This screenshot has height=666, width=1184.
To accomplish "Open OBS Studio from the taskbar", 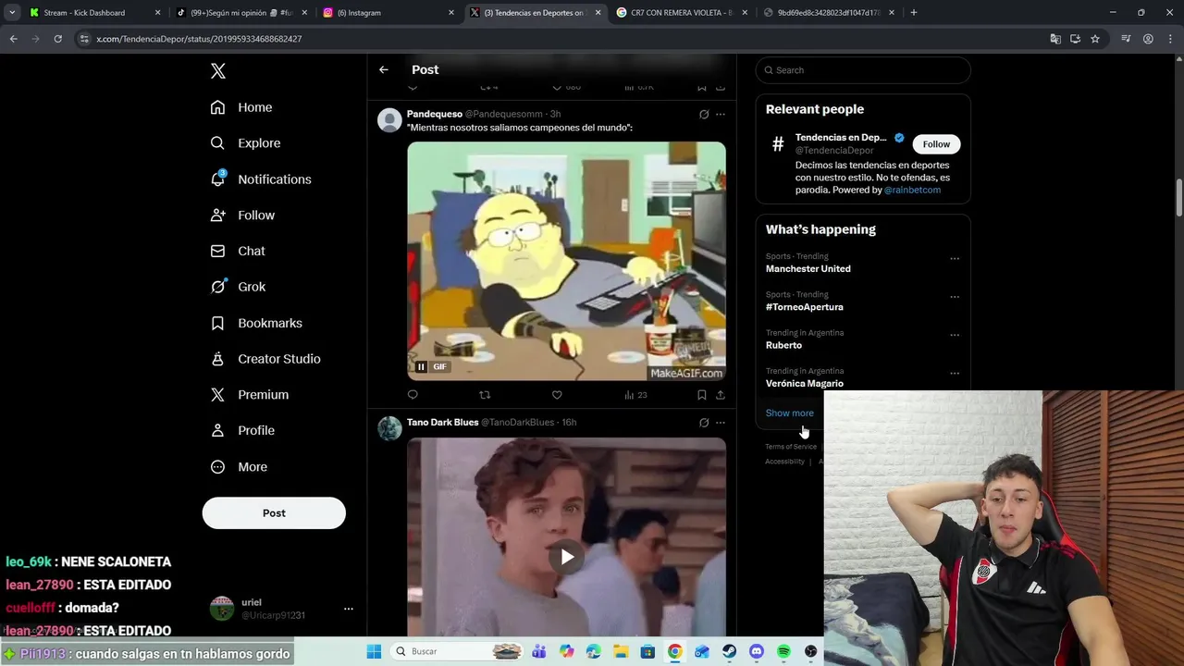I will (x=811, y=652).
